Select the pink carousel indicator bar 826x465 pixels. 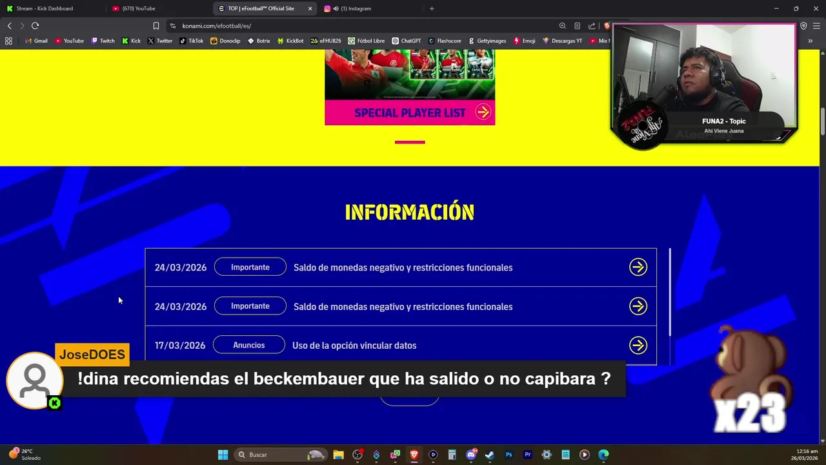pyautogui.click(x=410, y=142)
